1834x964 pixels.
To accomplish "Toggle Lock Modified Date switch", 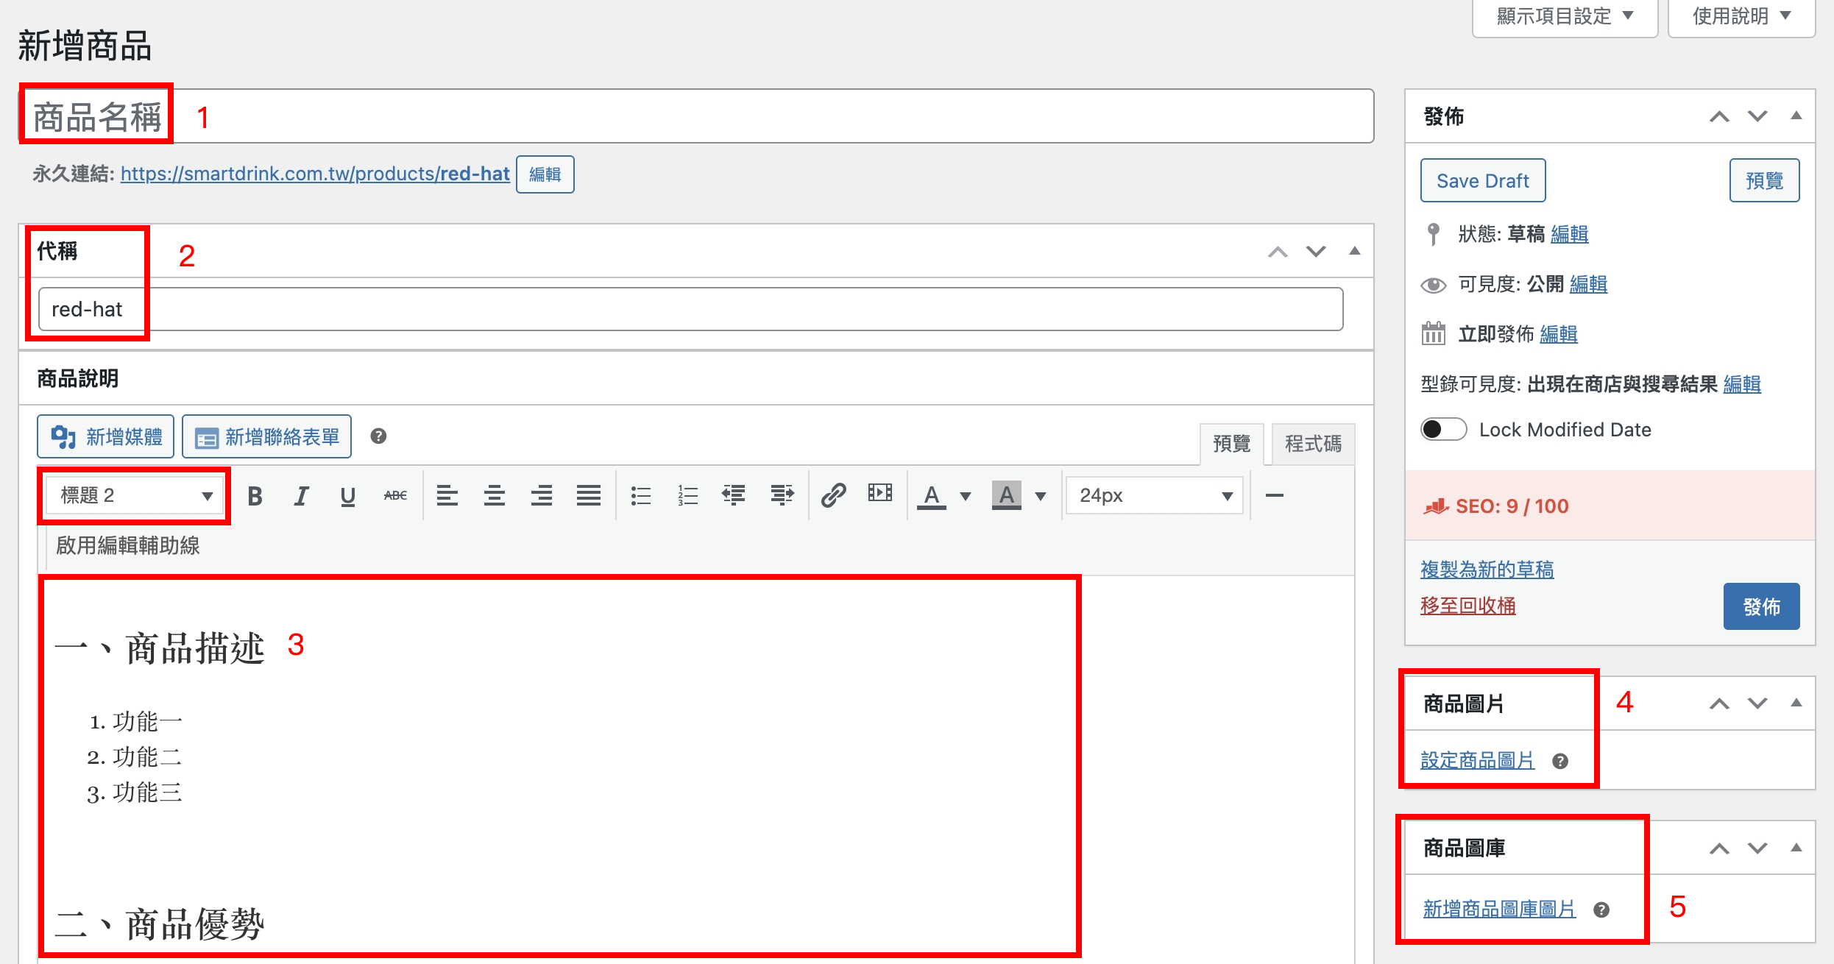I will point(1443,429).
